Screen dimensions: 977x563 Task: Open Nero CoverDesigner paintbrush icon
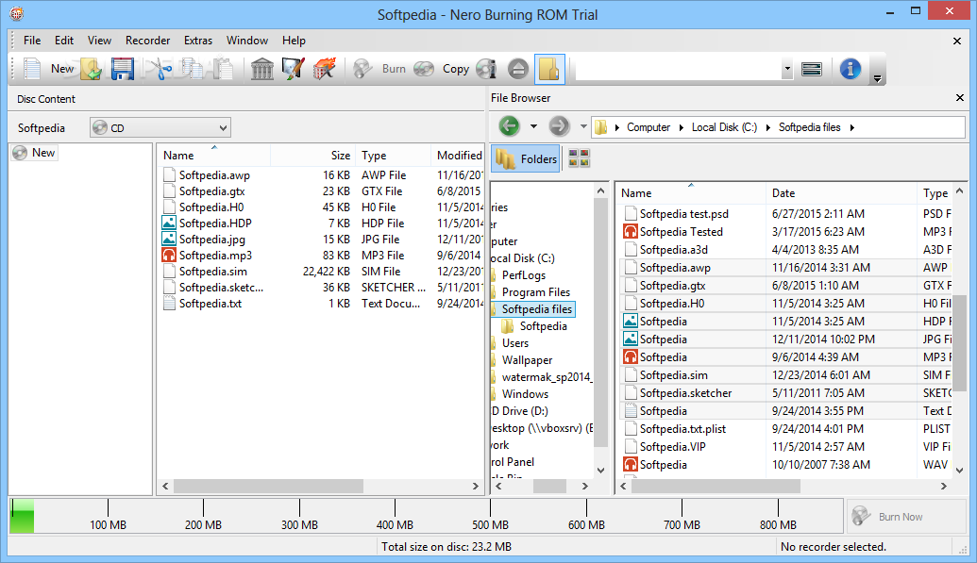(293, 69)
